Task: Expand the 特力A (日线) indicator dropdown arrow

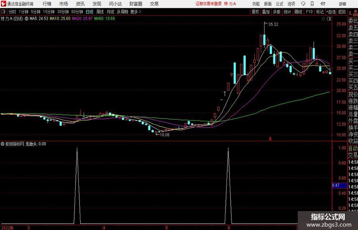Action: point(27,19)
